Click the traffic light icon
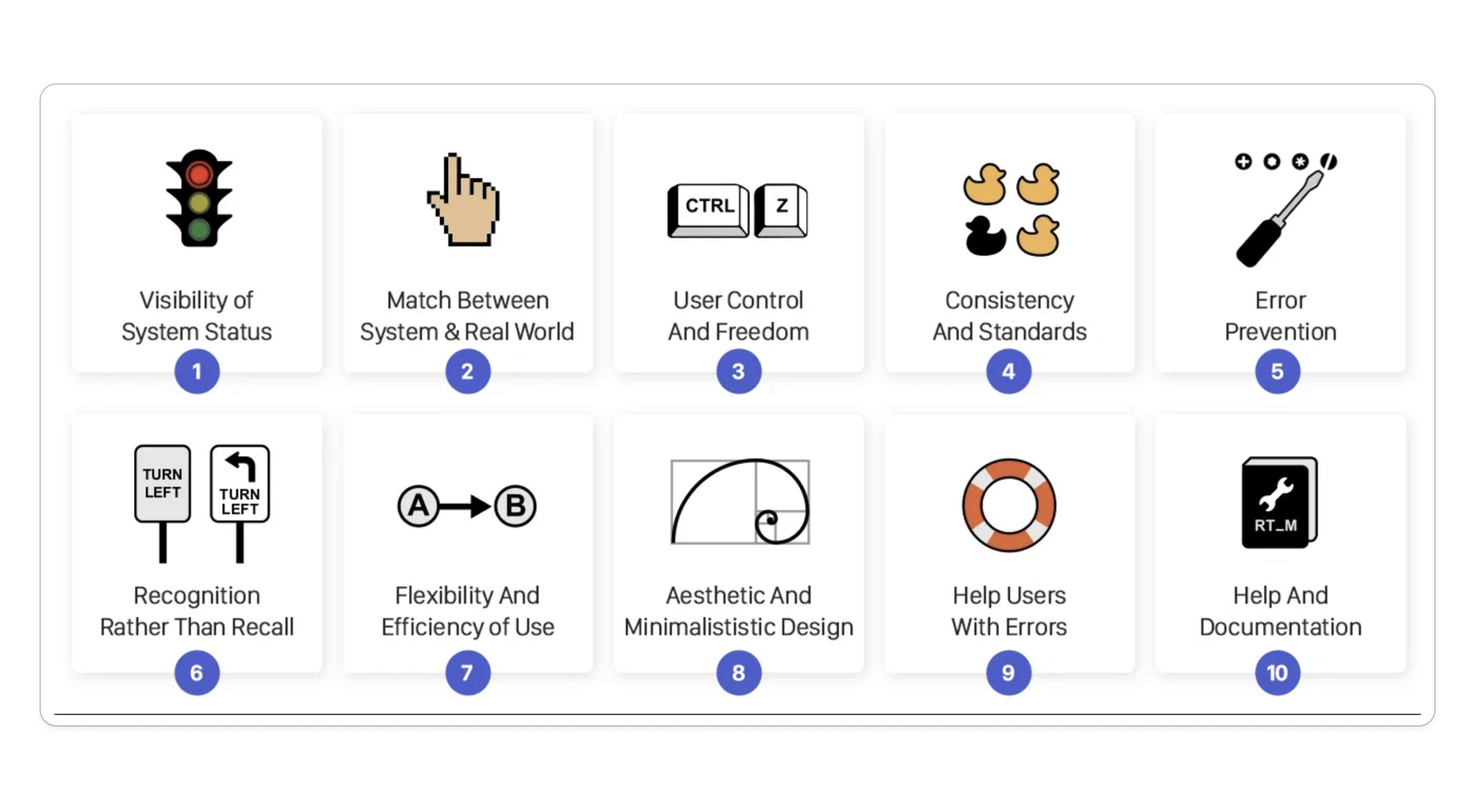 click(x=199, y=198)
